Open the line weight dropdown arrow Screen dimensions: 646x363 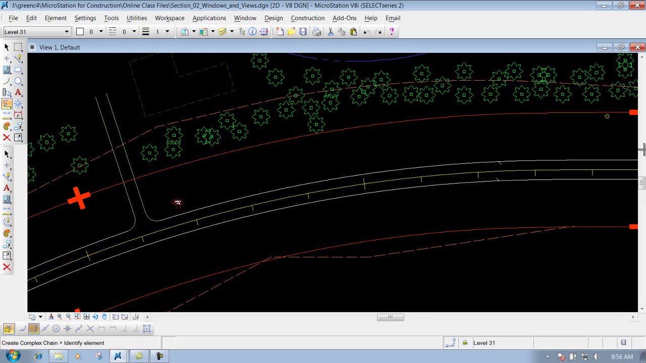pos(168,32)
